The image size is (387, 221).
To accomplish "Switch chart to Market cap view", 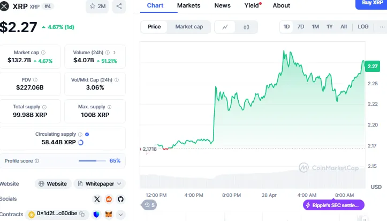I will pyautogui.click(x=188, y=27).
